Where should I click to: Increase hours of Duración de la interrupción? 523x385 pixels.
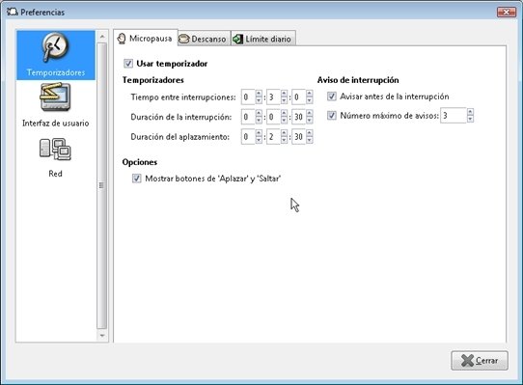pos(259,114)
